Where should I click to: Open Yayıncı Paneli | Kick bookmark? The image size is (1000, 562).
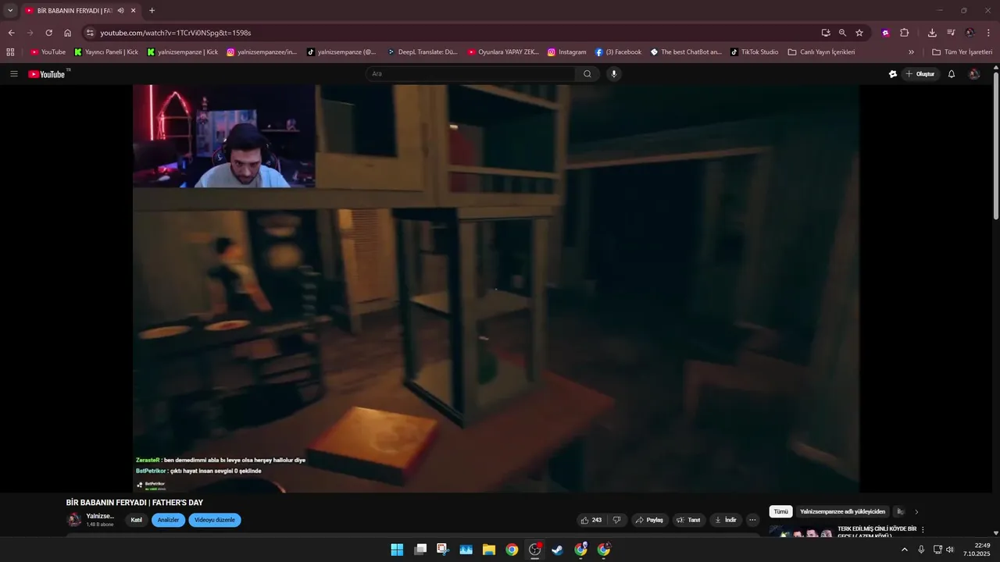click(106, 52)
